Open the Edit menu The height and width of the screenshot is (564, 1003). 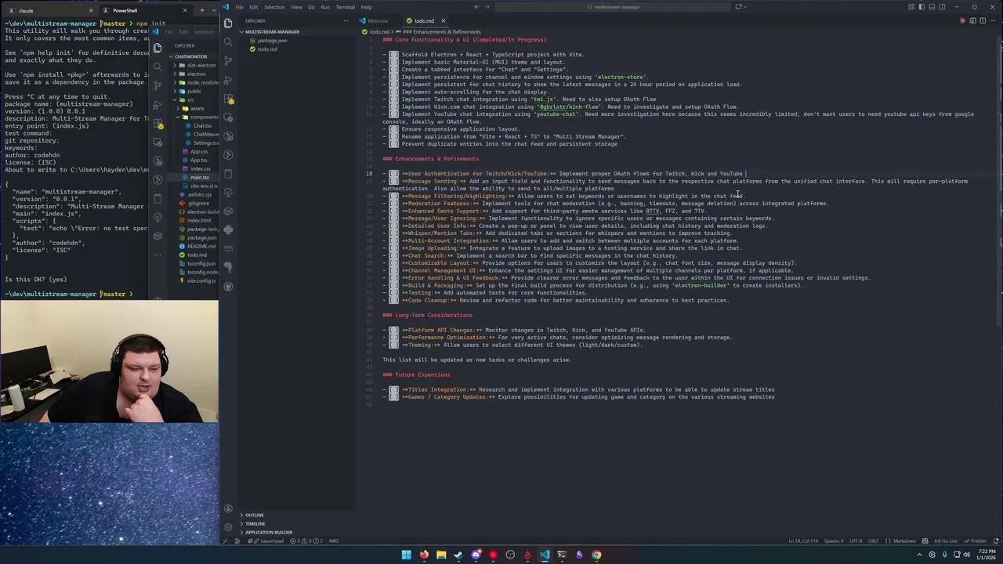coord(254,7)
